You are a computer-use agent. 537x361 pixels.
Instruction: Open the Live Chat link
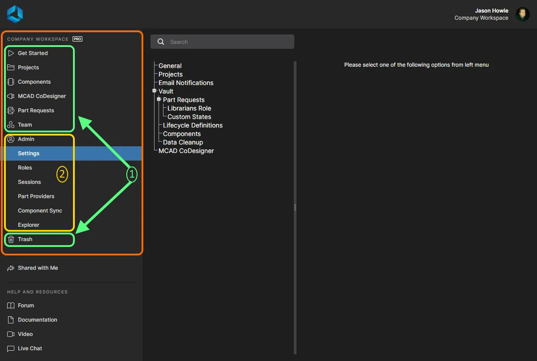click(30, 348)
